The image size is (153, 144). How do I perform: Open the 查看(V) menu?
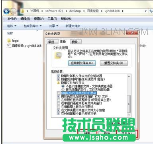click(39, 19)
